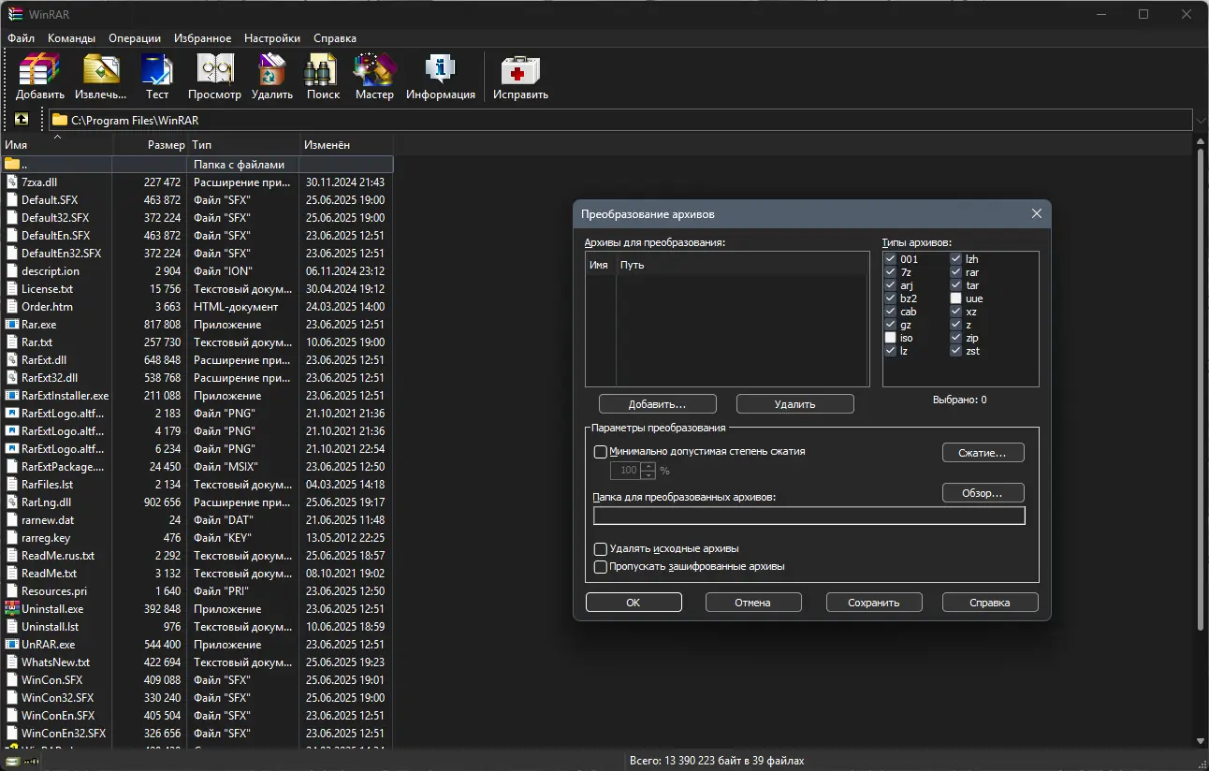Toggle the rar archive type checkbox
Image resolution: width=1209 pixels, height=771 pixels.
point(956,272)
